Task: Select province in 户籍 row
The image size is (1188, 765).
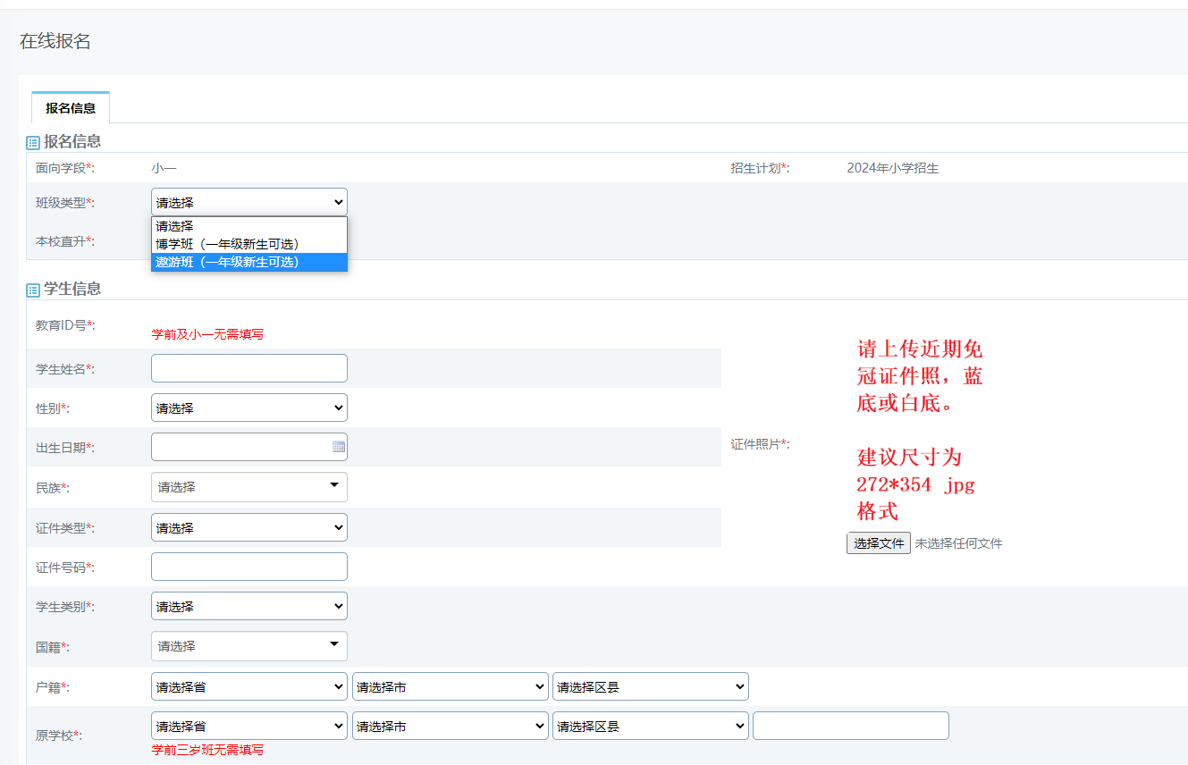Action: (249, 687)
